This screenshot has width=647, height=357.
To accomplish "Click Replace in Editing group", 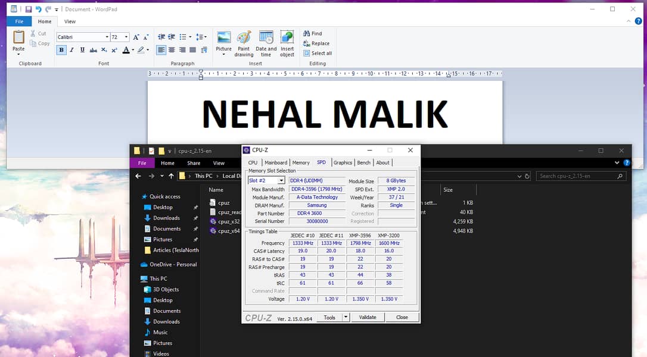I will (x=316, y=43).
